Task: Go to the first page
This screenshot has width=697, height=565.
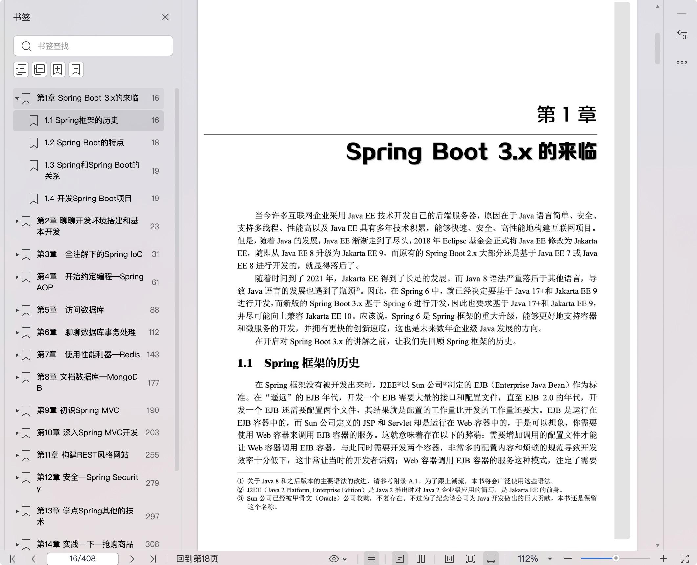Action: [x=12, y=559]
